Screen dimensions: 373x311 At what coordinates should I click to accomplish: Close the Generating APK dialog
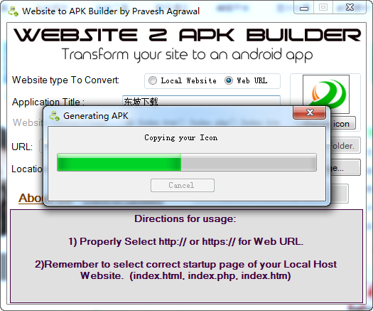click(310, 112)
